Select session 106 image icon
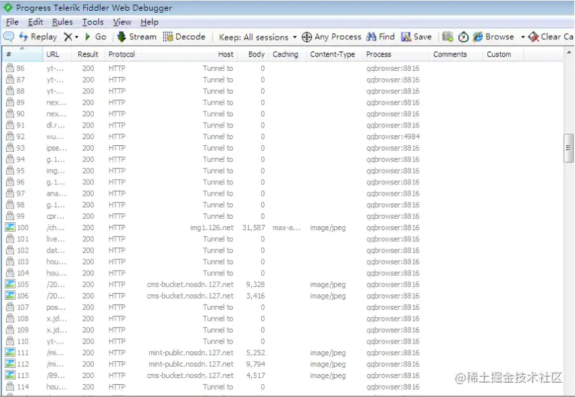Viewport: 575px width, 397px height. [10, 295]
